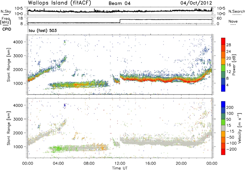Click the "Freq. [MHz]" axis label
This screenshot has height=170, width=245.
tap(6, 21)
